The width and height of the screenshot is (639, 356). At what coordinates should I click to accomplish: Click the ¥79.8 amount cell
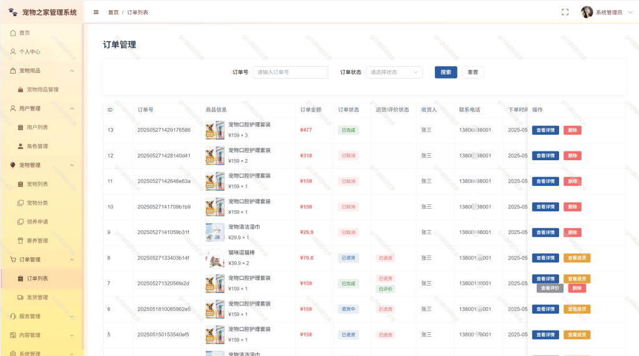tap(307, 258)
